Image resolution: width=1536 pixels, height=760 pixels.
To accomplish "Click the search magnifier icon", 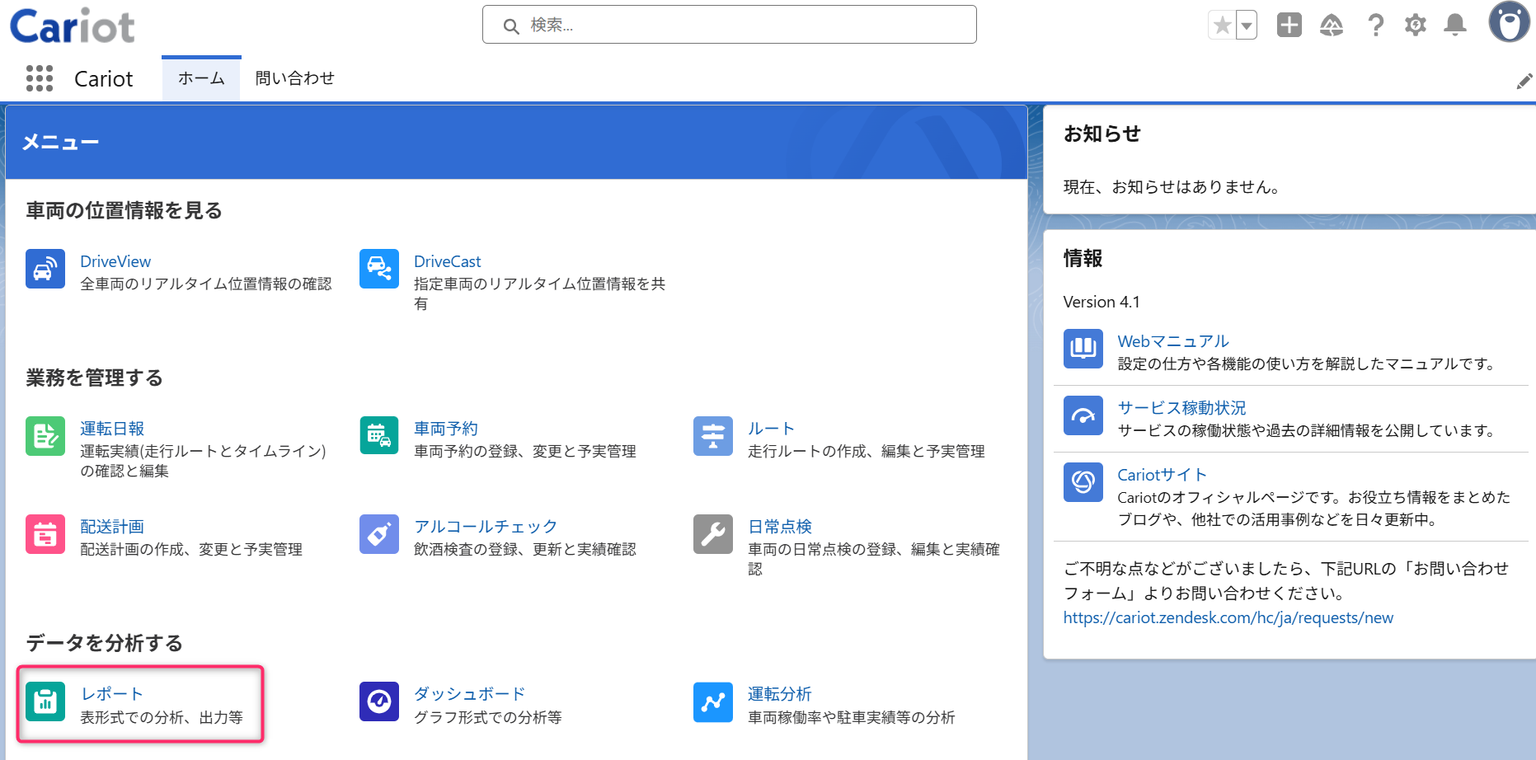I will [511, 26].
